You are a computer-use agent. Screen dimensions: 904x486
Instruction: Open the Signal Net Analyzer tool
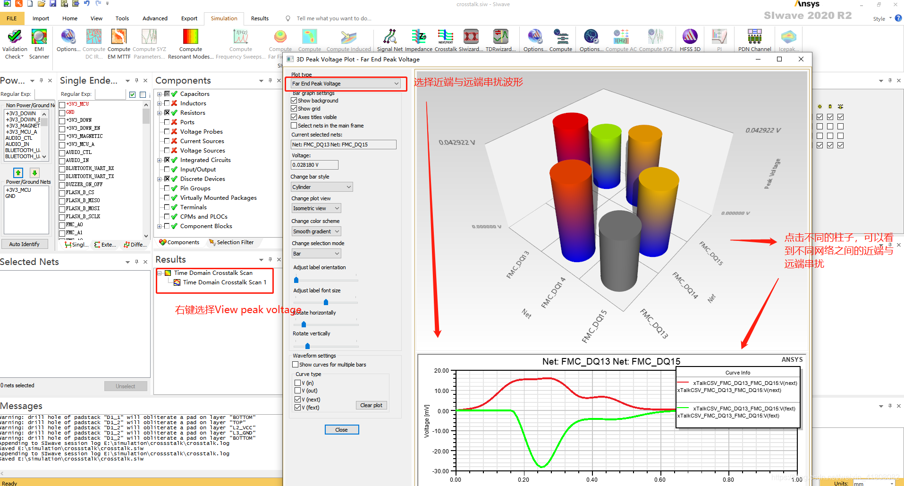pyautogui.click(x=389, y=40)
